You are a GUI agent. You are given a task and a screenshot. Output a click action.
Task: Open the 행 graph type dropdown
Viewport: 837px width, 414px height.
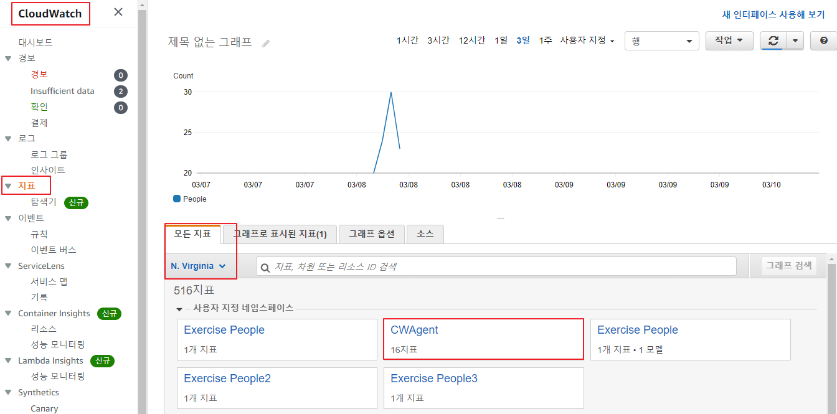coord(661,41)
